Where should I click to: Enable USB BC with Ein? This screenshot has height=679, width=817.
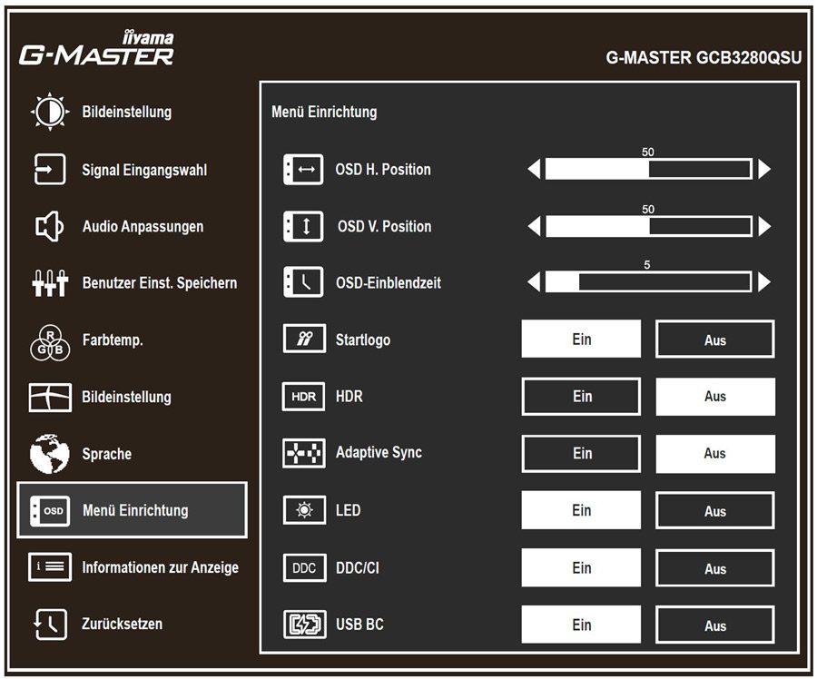[581, 625]
